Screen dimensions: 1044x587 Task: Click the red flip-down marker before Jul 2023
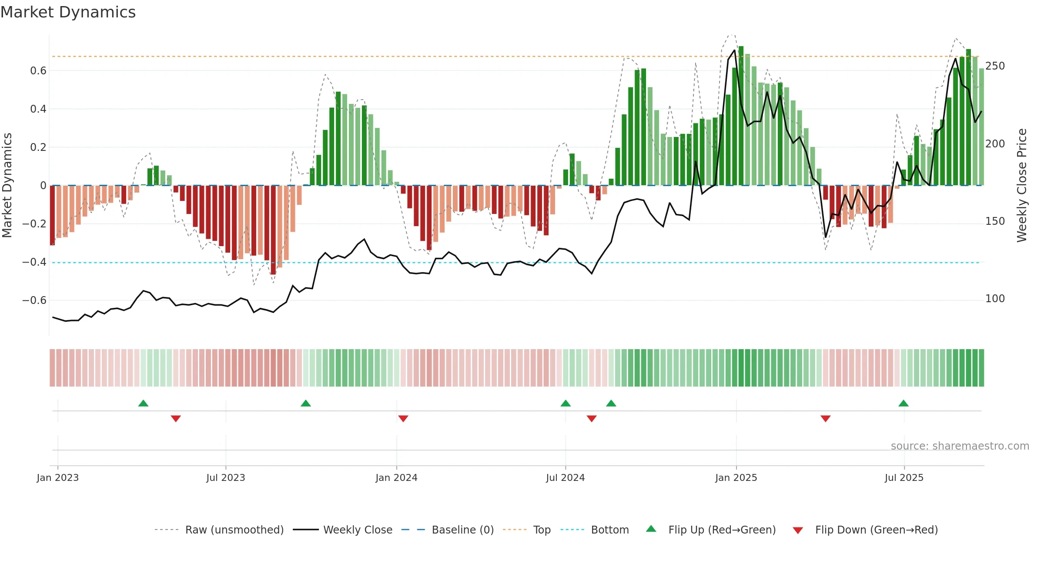tap(176, 418)
